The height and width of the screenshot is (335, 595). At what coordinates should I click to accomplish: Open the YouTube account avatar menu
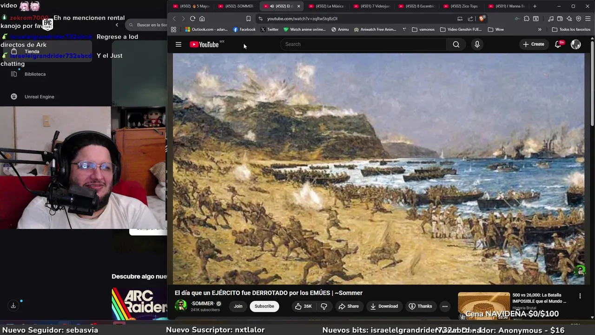point(576,44)
